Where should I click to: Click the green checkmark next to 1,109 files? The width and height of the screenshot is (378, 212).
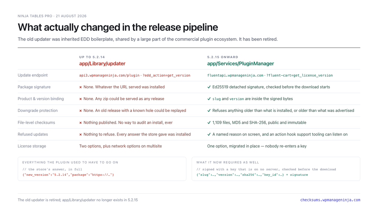tap(209, 123)
